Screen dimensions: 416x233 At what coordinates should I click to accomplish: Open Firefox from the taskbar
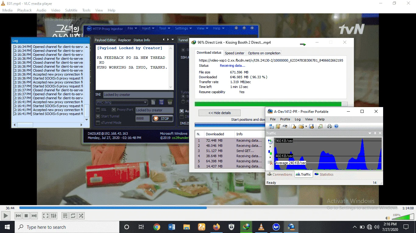pyautogui.click(x=217, y=227)
